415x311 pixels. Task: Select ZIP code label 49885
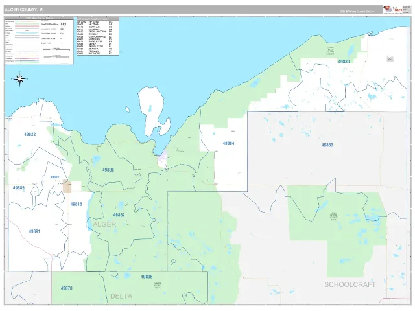[19, 188]
